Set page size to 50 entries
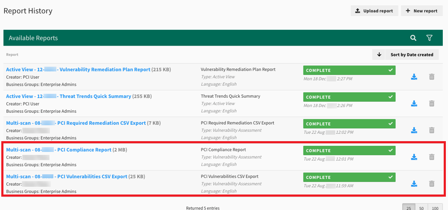The width and height of the screenshot is (448, 210). [x=422, y=208]
